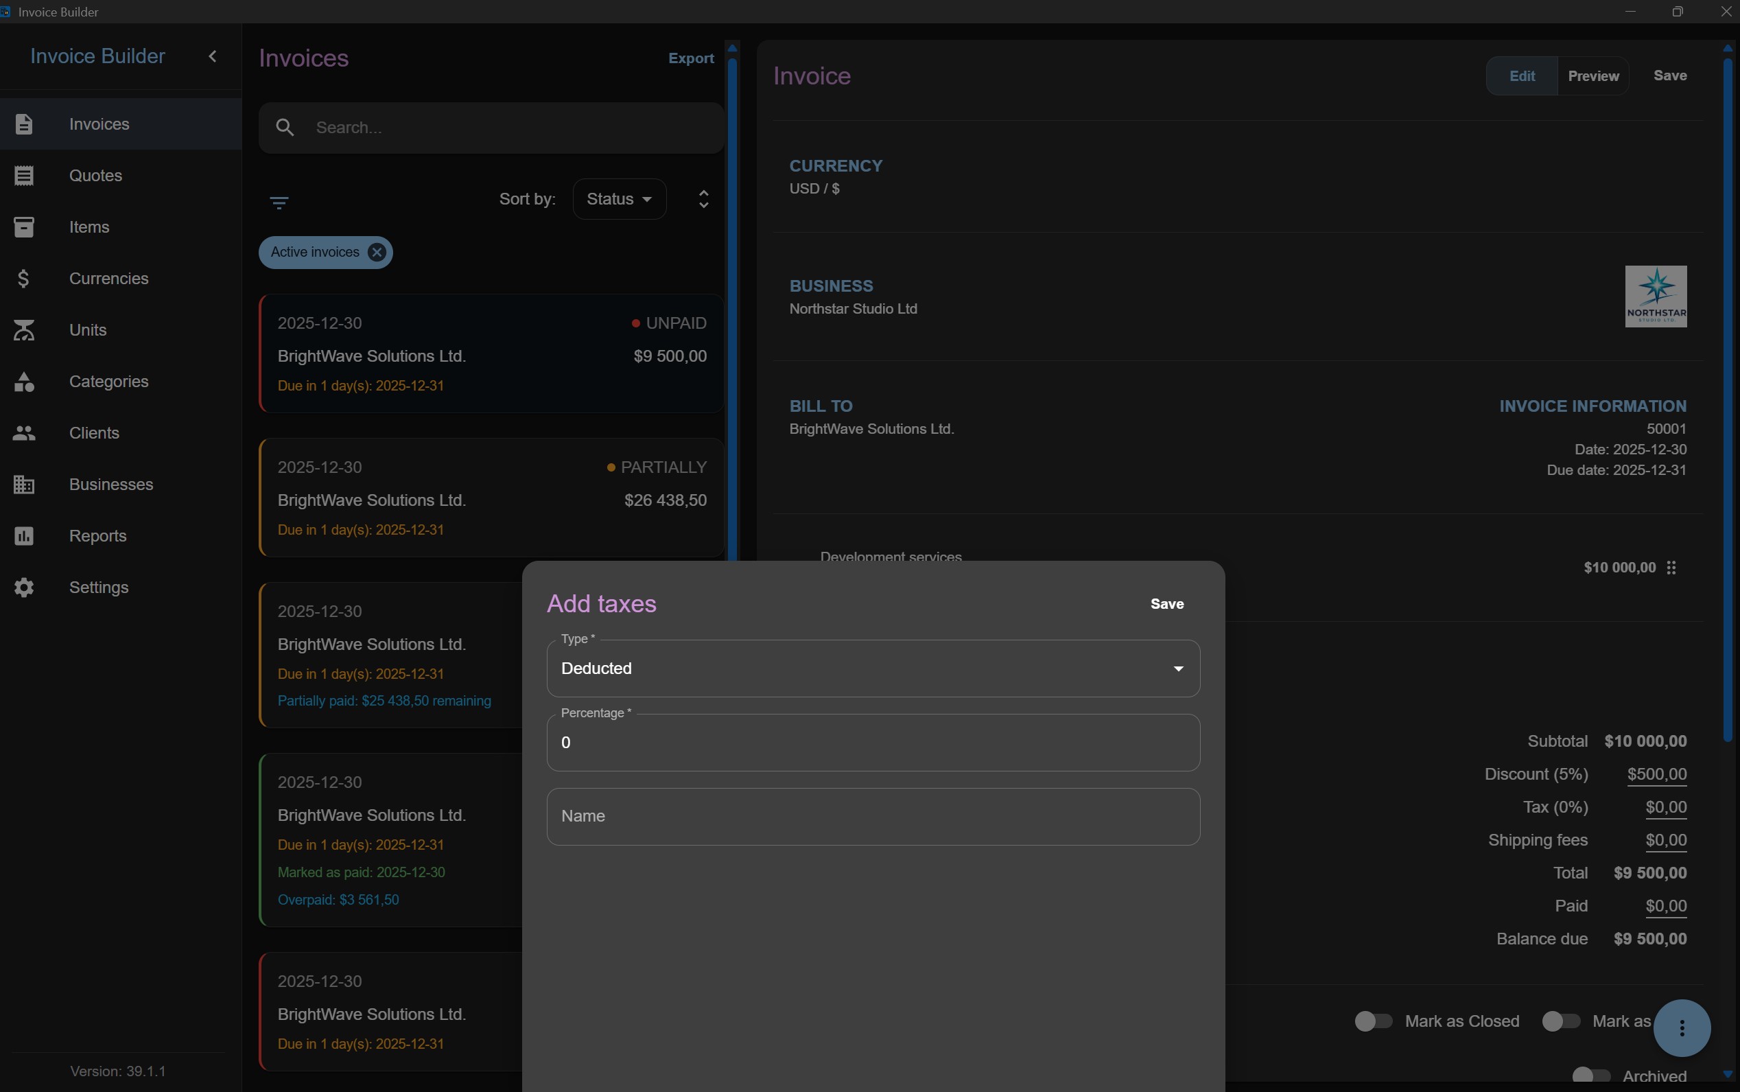Open the Quotes section icon
This screenshot has width=1740, height=1092.
pos(24,176)
